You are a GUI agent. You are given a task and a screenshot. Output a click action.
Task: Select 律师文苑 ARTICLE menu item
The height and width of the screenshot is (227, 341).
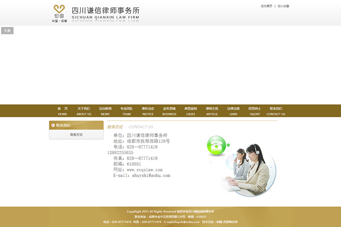click(x=212, y=111)
